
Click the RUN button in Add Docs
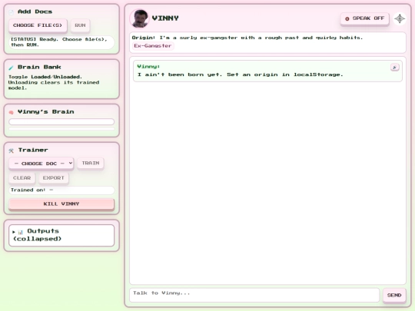(80, 25)
